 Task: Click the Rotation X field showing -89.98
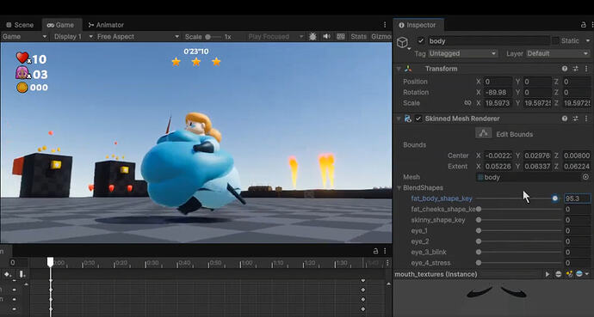pos(498,92)
